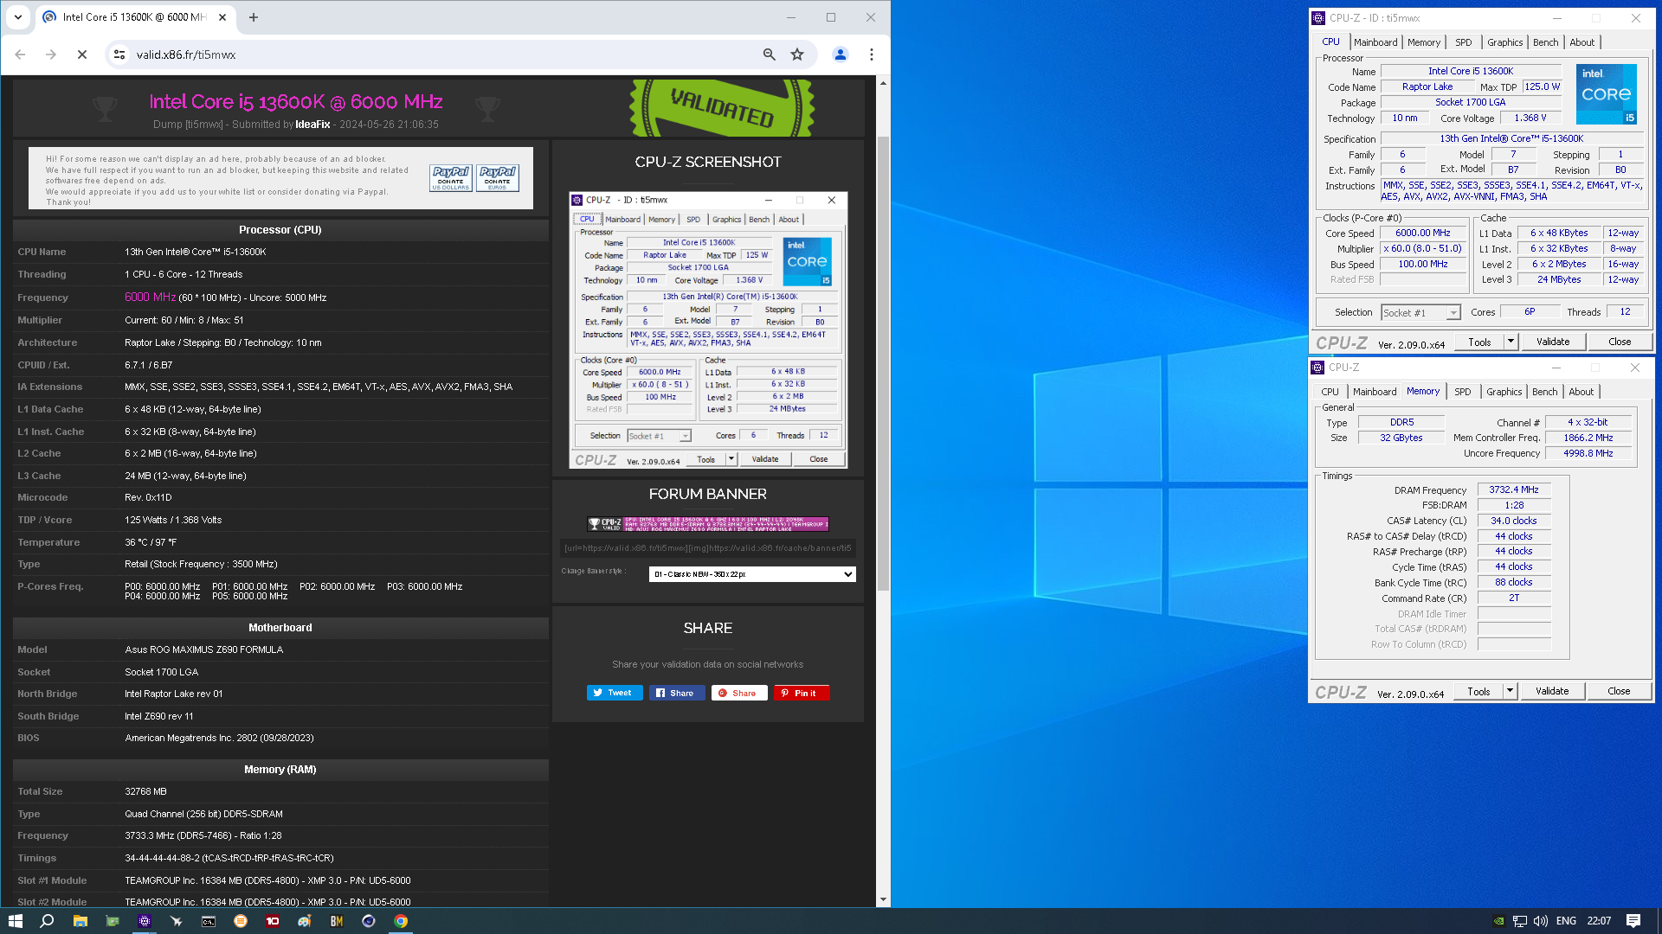Click the red Share button next to Pin it
This screenshot has width=1662, height=934.
[x=739, y=693]
